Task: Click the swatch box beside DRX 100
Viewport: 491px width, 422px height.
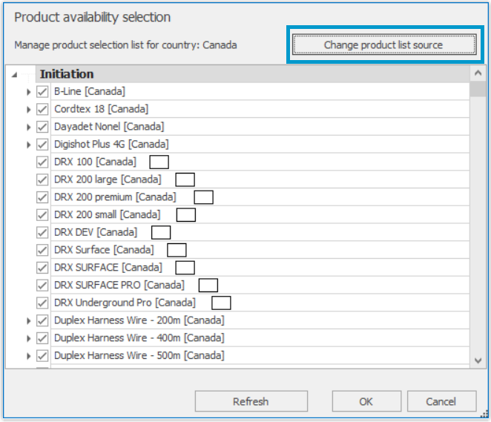Action: coord(159,162)
